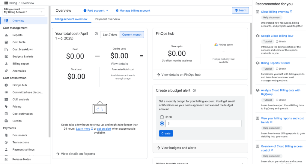Click Manage billing account link
The width and height of the screenshot is (307, 164).
pos(135,10)
